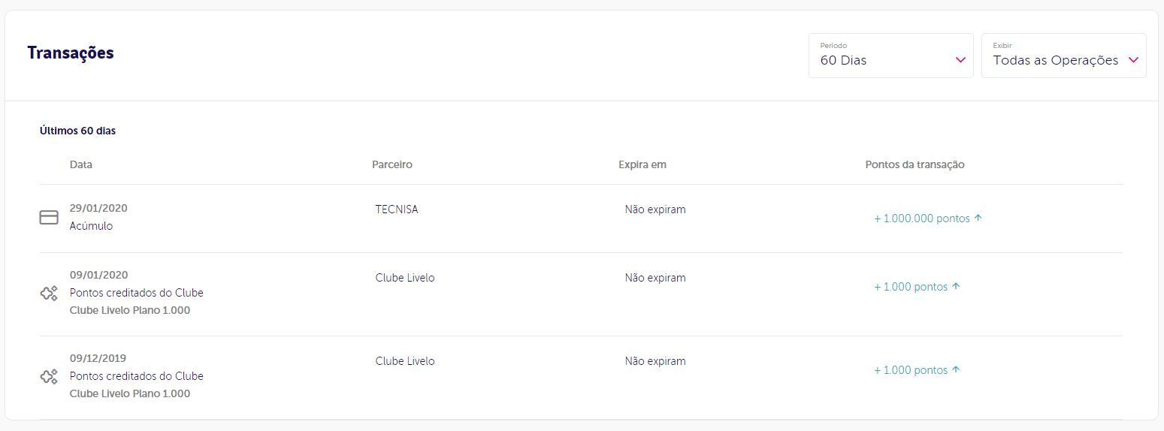This screenshot has height=431, width=1164.
Task: Click the Transações heading
Action: pyautogui.click(x=71, y=53)
